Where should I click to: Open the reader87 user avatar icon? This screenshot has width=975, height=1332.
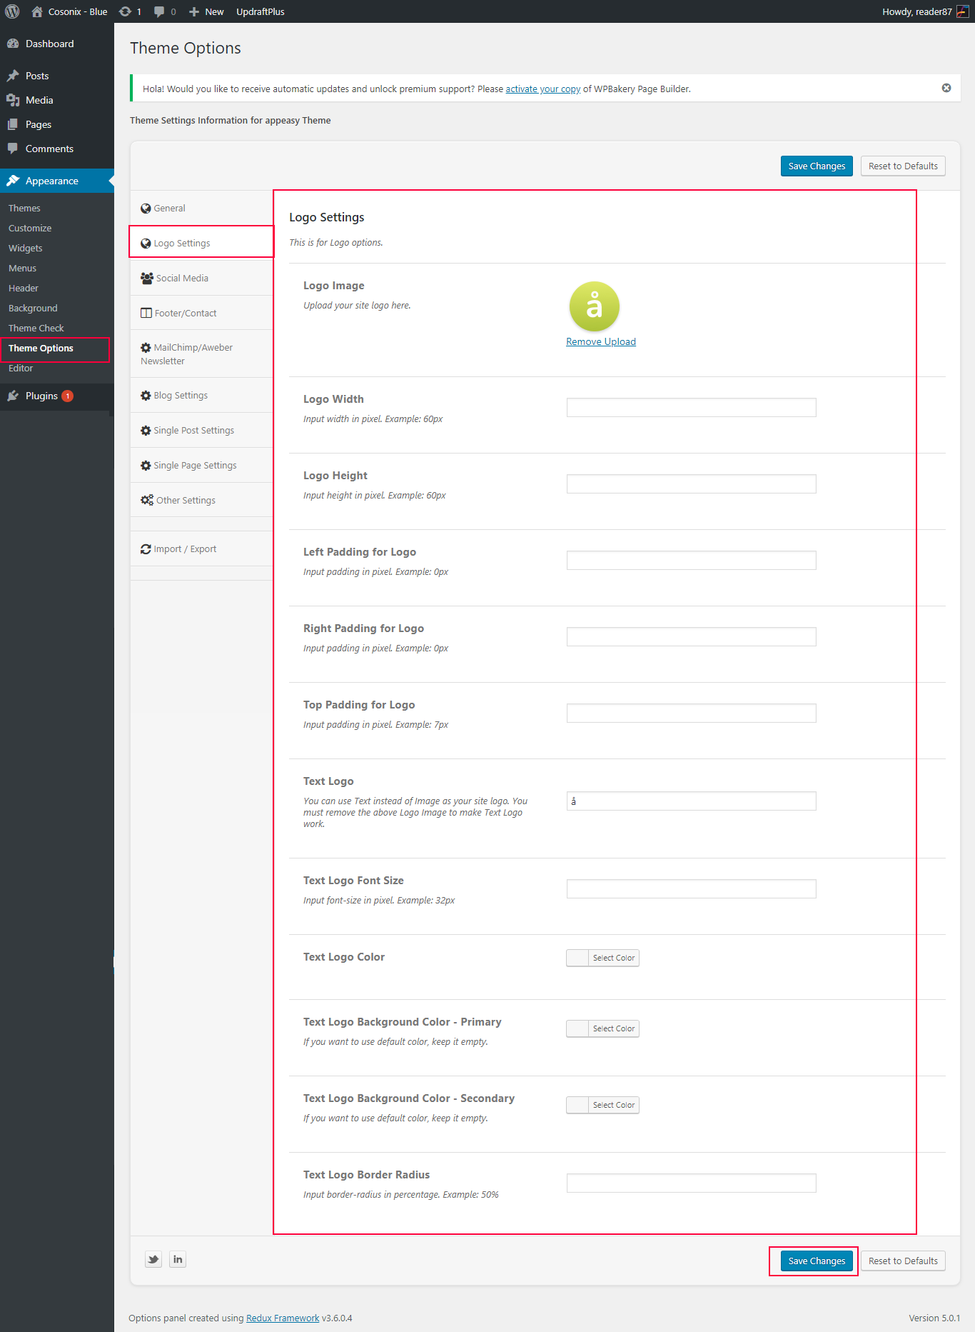(962, 11)
